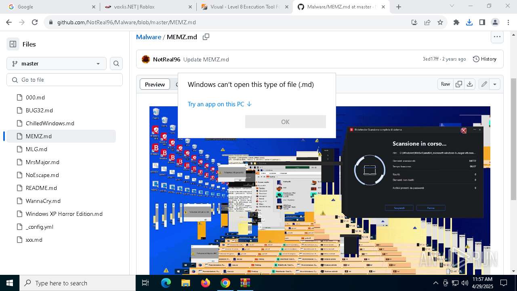Close the voxlis.NET tab

tap(190, 7)
